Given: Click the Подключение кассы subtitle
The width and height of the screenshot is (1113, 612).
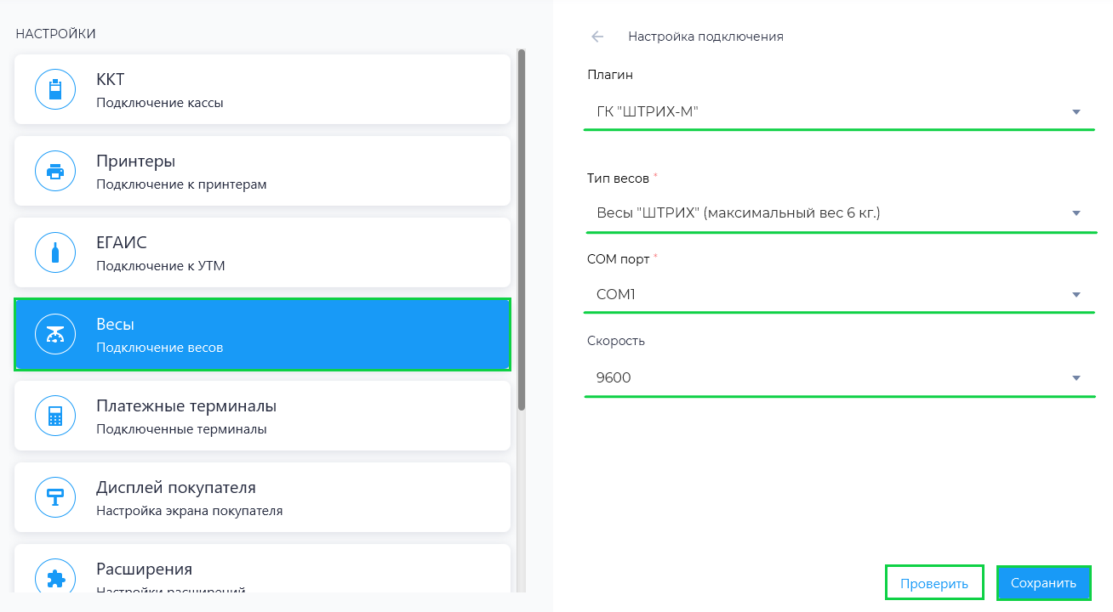Looking at the screenshot, I should (160, 103).
